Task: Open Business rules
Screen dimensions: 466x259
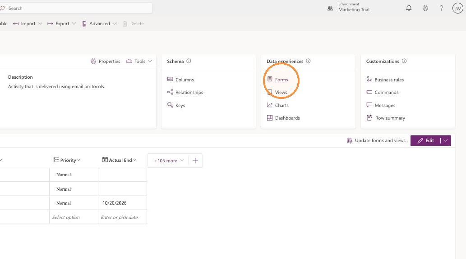Action: pyautogui.click(x=389, y=80)
